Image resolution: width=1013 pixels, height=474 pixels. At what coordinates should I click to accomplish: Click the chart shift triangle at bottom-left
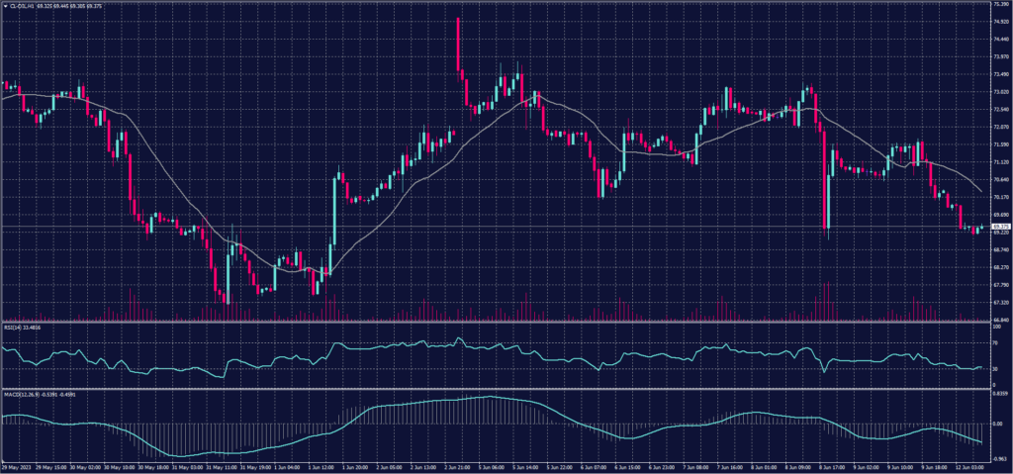pos(4,460)
